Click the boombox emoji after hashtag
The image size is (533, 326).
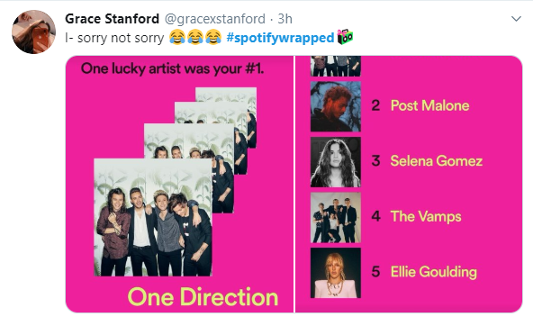click(345, 37)
